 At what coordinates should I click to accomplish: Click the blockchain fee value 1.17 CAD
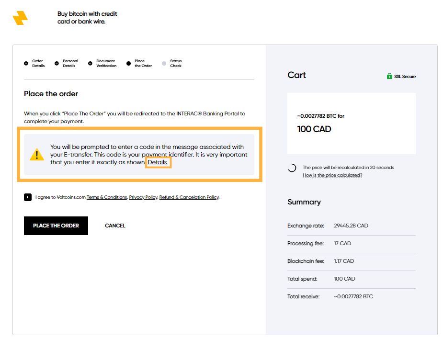pyautogui.click(x=344, y=261)
